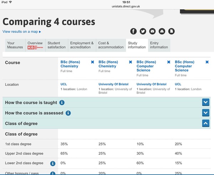The image size is (214, 175).
Task: Open Bristol BSc (Hons) Chemistry course link
Action: coord(108,64)
